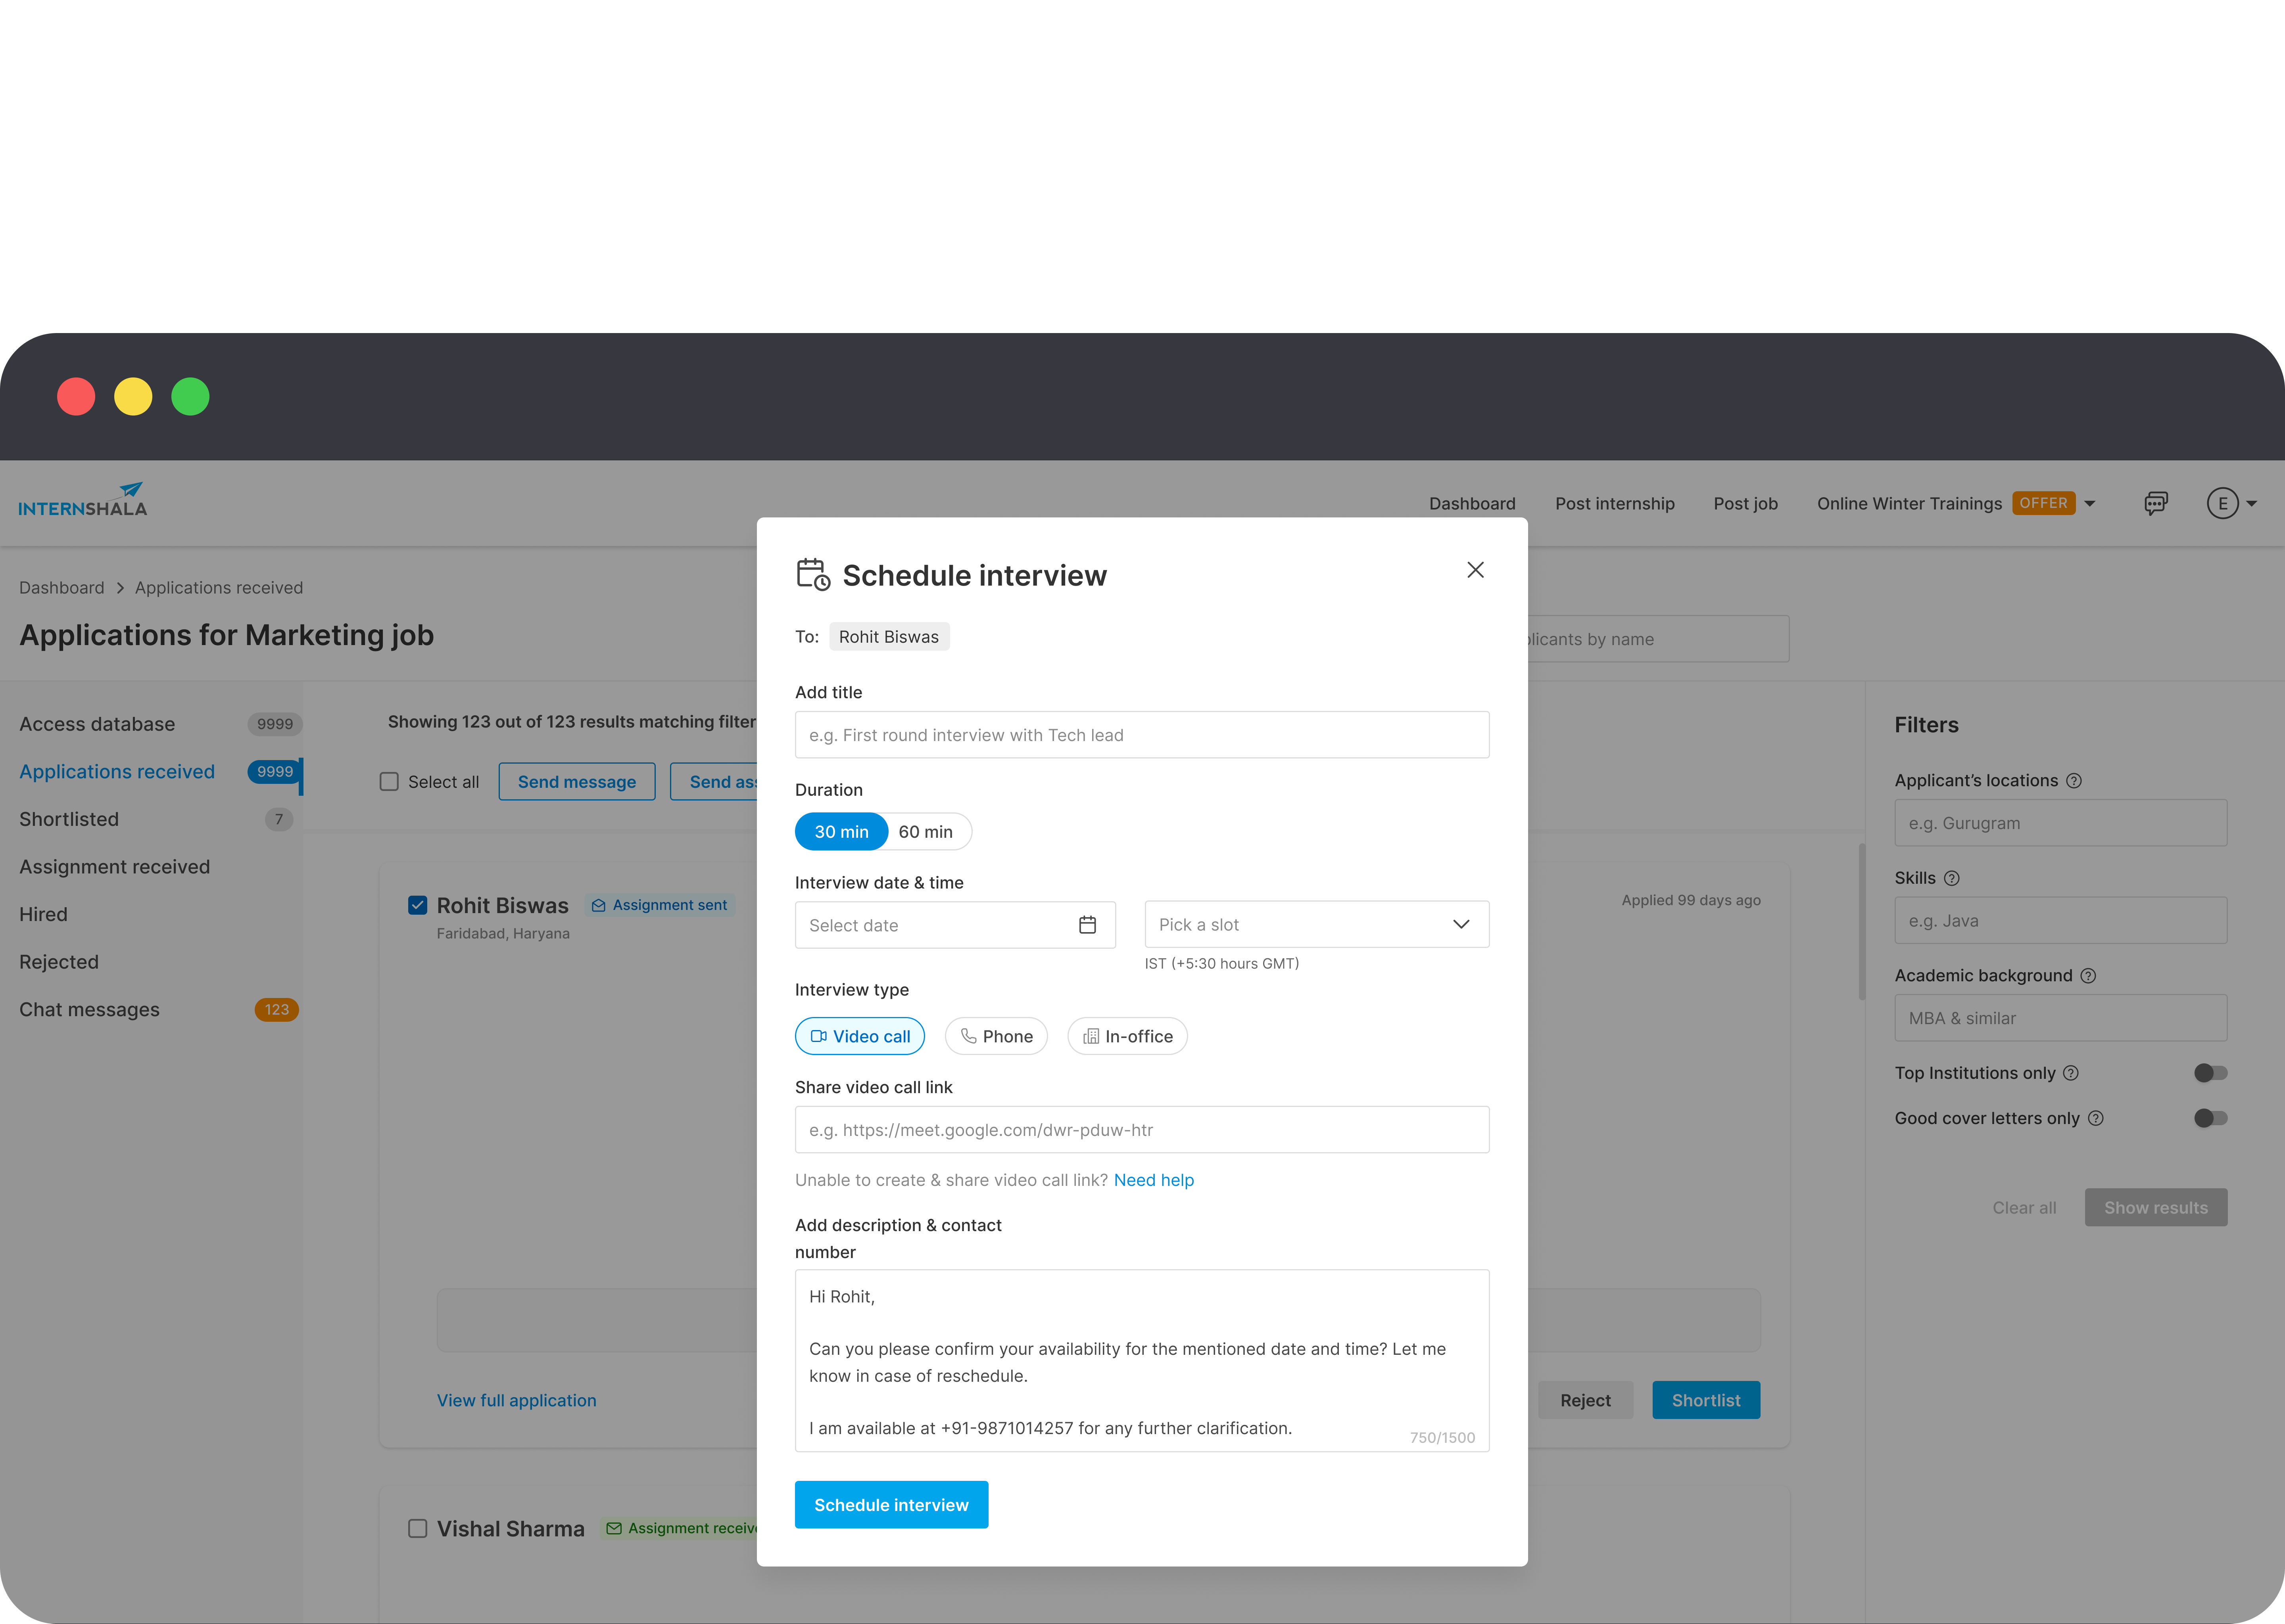Click the Internshala logo
The image size is (2285, 1624).
coord(83,500)
